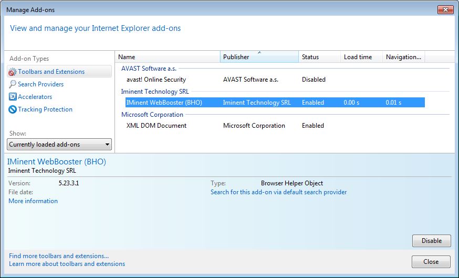Select the avast! Online Security add-on
The image size is (459, 278).
(x=156, y=80)
